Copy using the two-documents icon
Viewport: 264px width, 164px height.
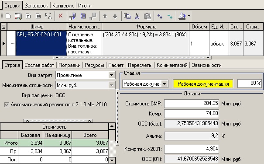(127, 16)
